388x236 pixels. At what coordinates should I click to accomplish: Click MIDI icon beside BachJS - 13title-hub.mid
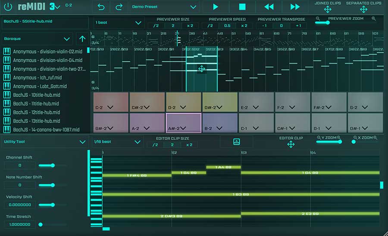(x=7, y=121)
